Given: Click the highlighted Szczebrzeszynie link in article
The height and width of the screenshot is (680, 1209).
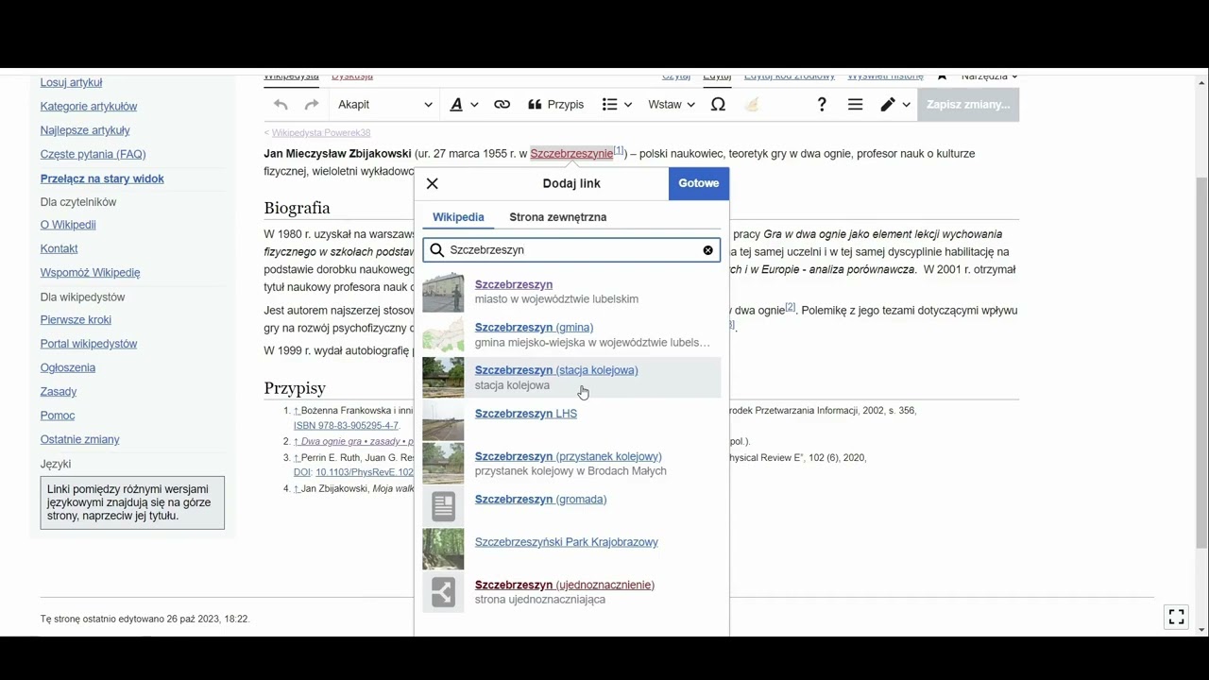Looking at the screenshot, I should point(570,154).
